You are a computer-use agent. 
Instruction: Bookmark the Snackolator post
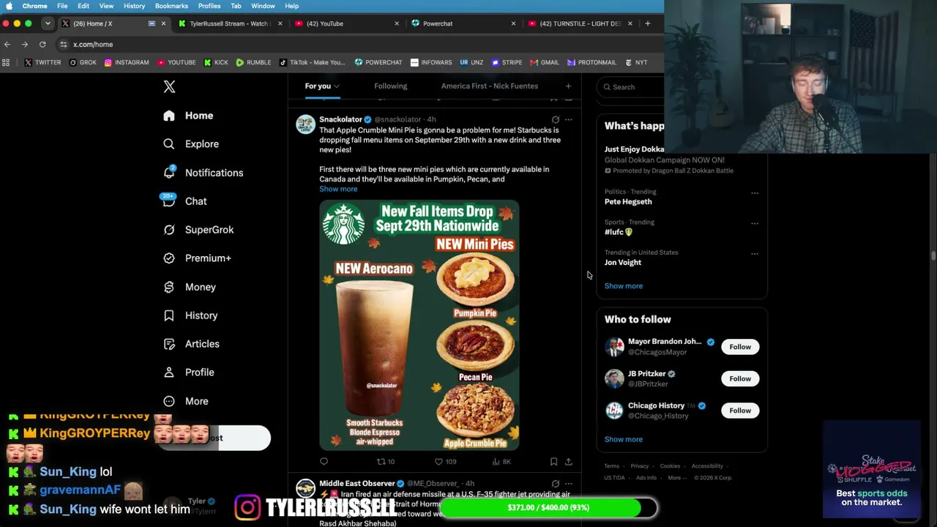(x=553, y=462)
